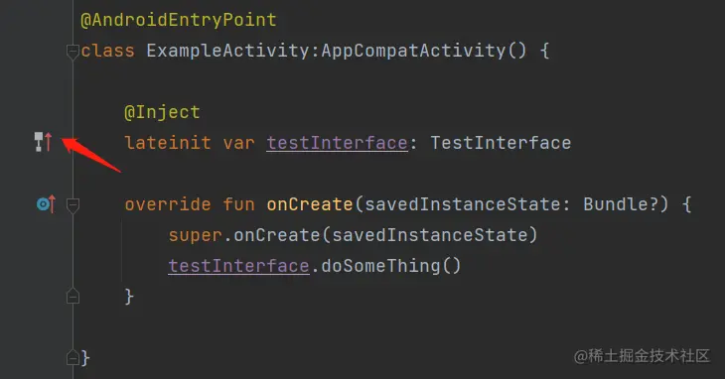Click the underlined testInterface property declaration
Screen dimensions: 725x379
[x=337, y=143]
